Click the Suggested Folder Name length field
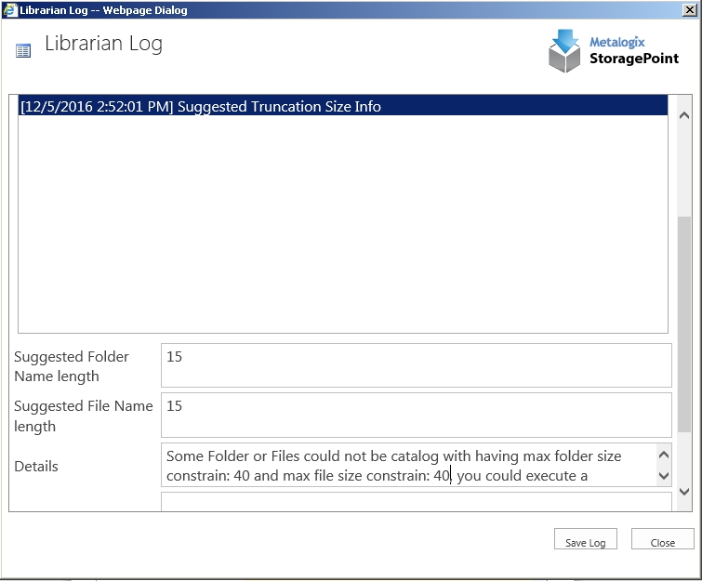702x581 pixels. tap(416, 365)
